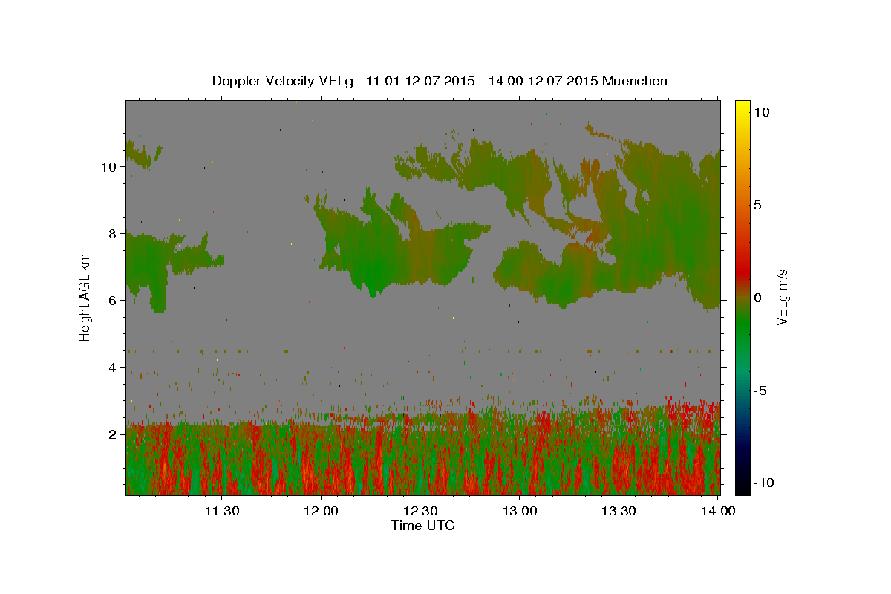
Task: Click the '11:30' time axis label
Action: [x=221, y=511]
